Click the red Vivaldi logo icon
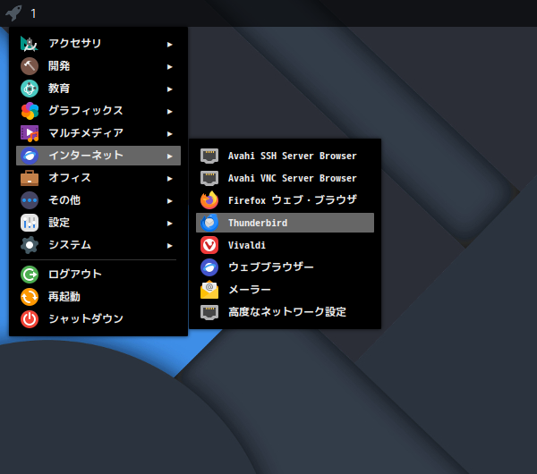Image resolution: width=537 pixels, height=474 pixels. coord(209,245)
